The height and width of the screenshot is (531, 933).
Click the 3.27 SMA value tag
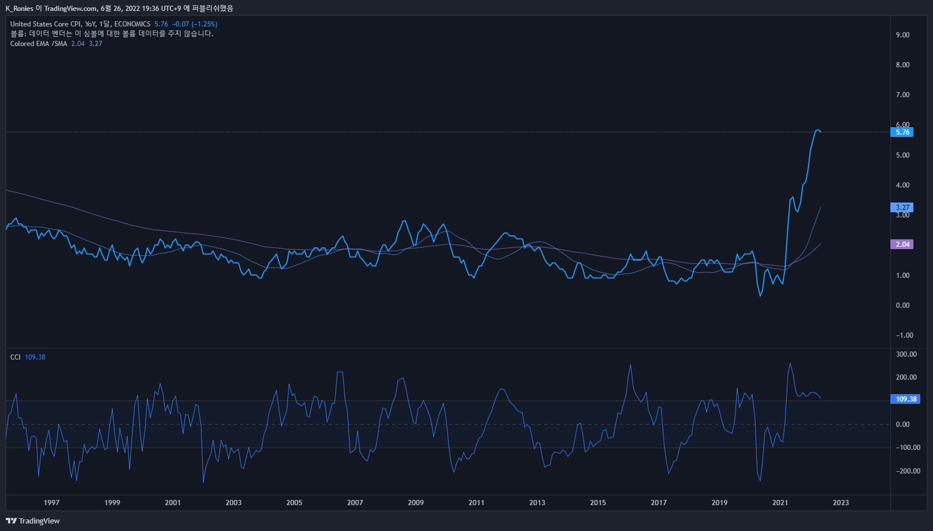tap(902, 208)
